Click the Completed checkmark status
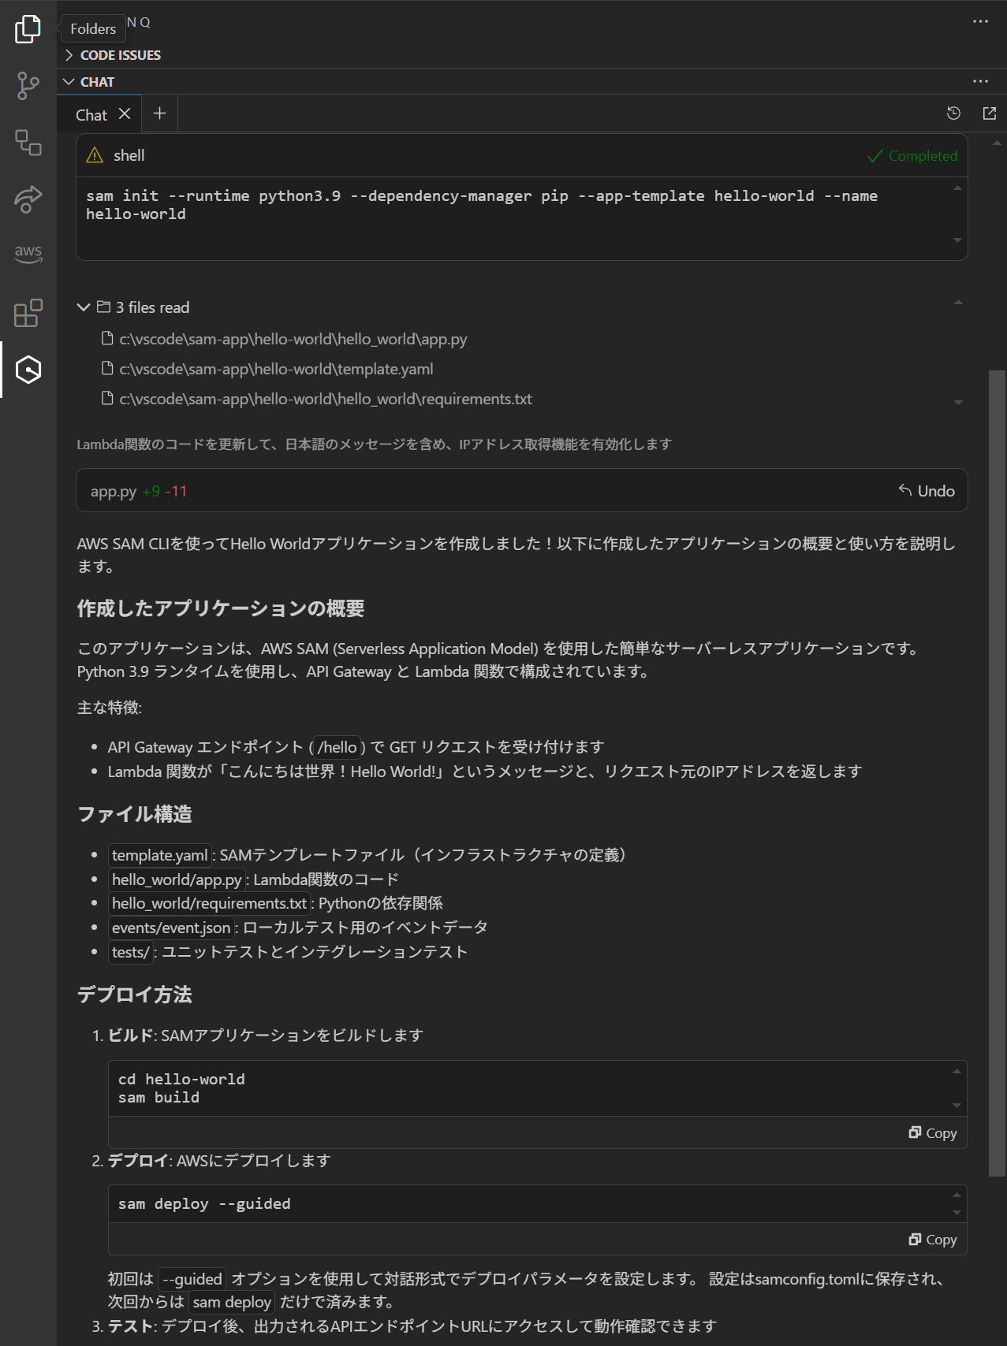 point(912,156)
